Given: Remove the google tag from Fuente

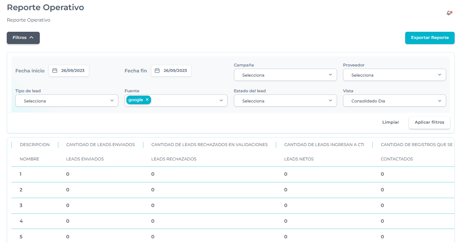Looking at the screenshot, I should (147, 100).
